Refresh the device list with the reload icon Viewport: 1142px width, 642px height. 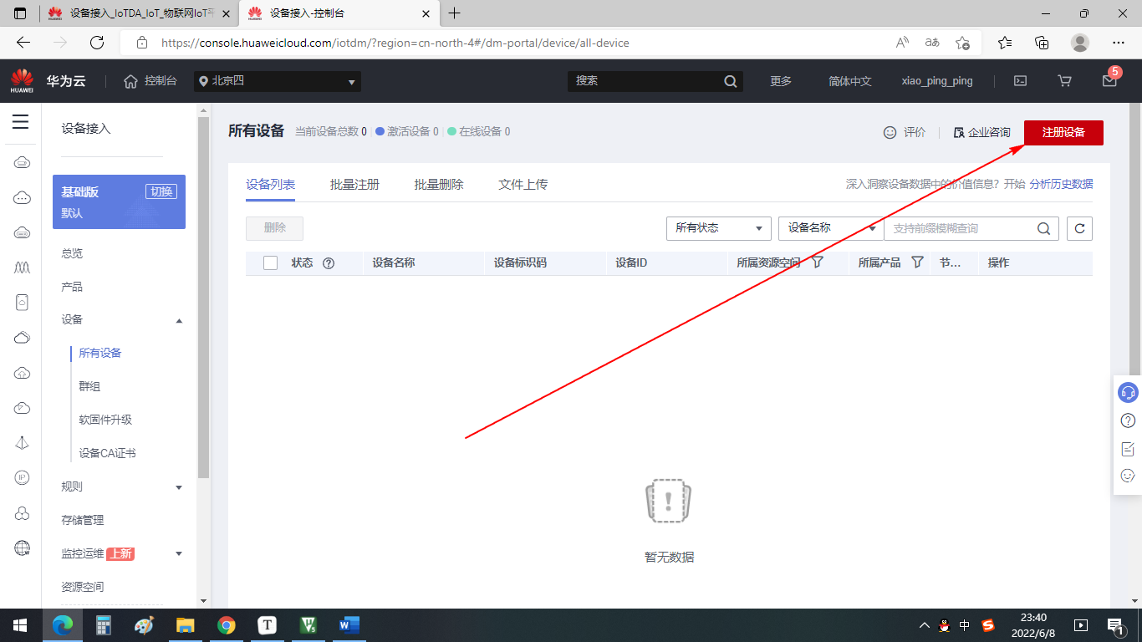[1080, 228]
